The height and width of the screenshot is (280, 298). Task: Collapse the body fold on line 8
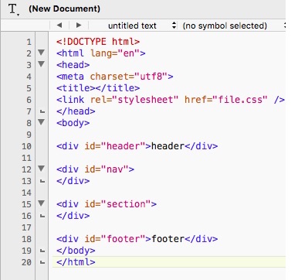pos(41,122)
